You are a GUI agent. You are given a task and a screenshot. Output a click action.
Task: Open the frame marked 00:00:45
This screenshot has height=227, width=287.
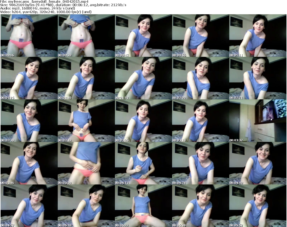point(143,36)
